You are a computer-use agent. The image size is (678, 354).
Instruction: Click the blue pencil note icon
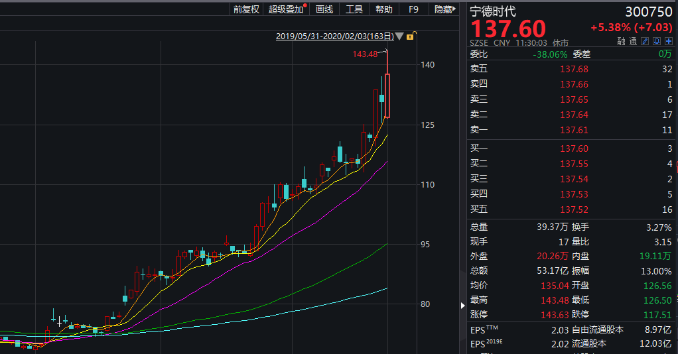pos(645,41)
